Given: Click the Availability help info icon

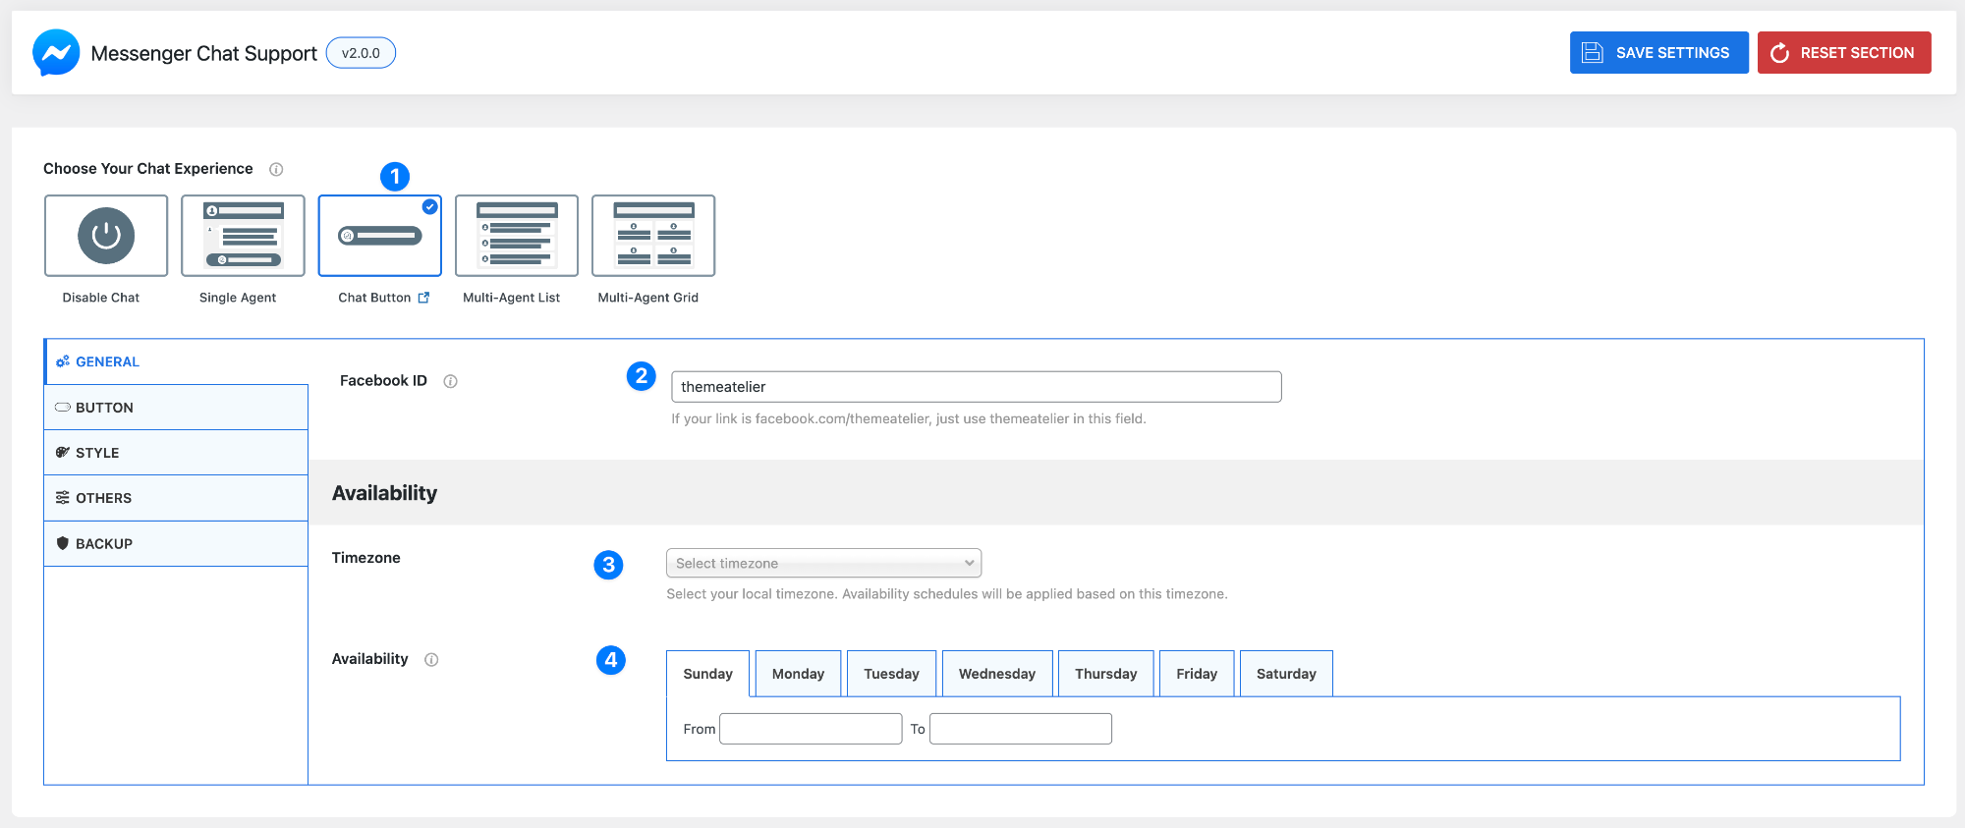Looking at the screenshot, I should tap(431, 660).
